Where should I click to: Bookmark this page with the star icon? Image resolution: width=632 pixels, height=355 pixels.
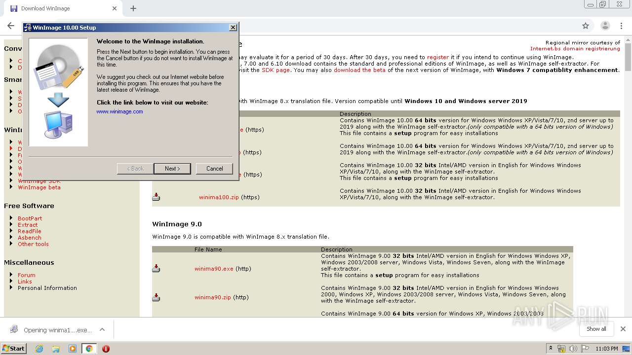click(x=586, y=26)
